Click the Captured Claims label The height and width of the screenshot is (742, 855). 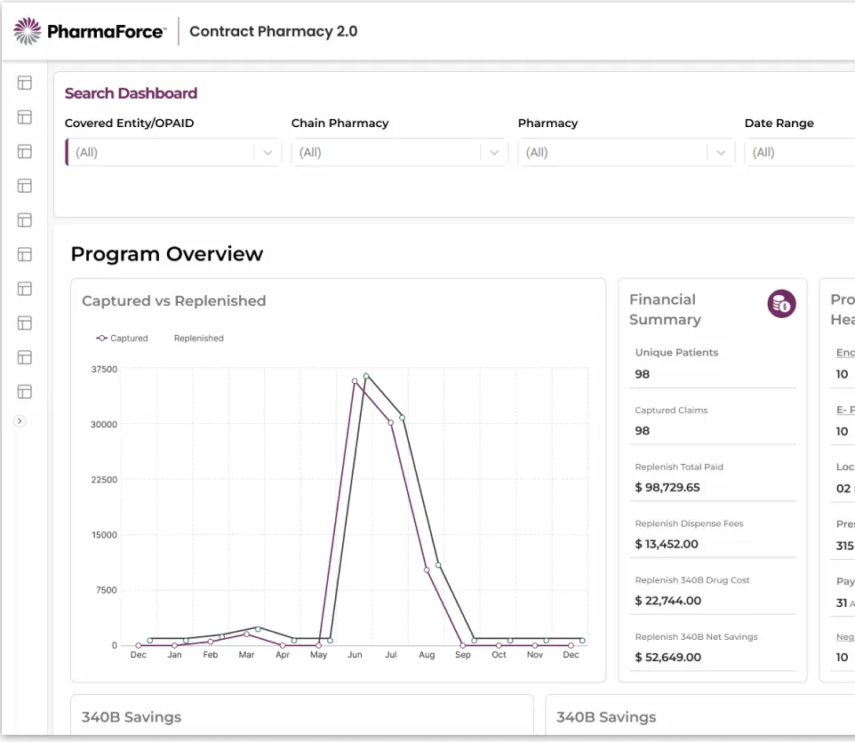tap(671, 410)
